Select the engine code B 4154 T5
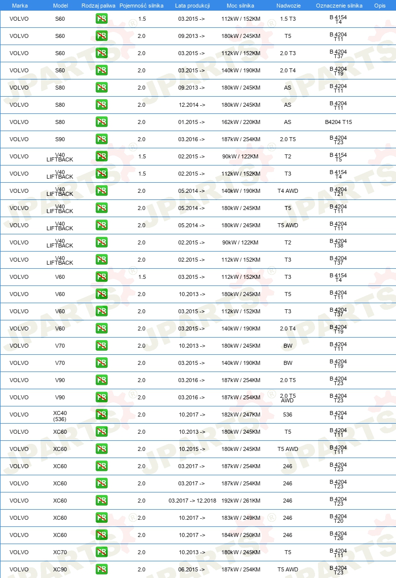This screenshot has width=396, height=578. pos(338,157)
